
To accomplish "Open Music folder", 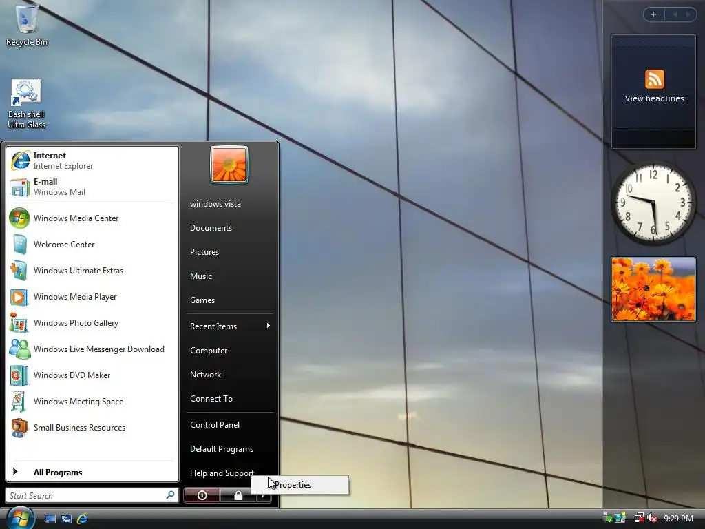I will pos(230,276).
